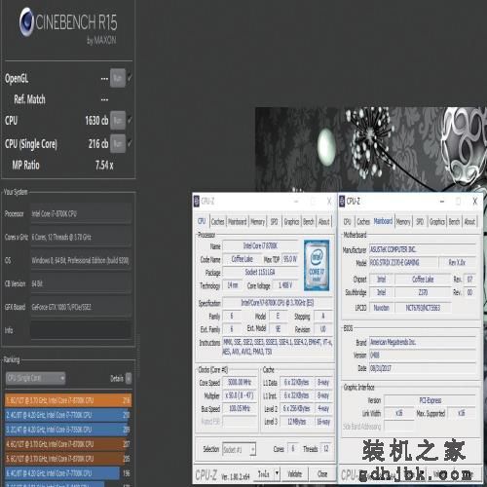
Task: Click the Close button in left CPU-Z
Action: tap(322, 474)
